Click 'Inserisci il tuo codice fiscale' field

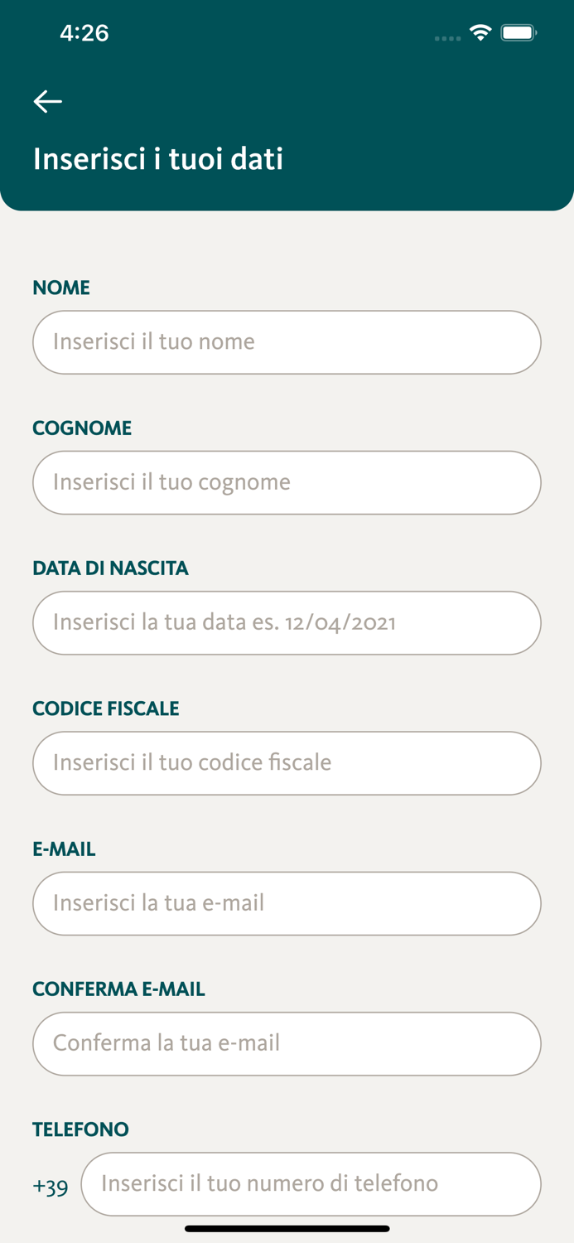coord(287,762)
